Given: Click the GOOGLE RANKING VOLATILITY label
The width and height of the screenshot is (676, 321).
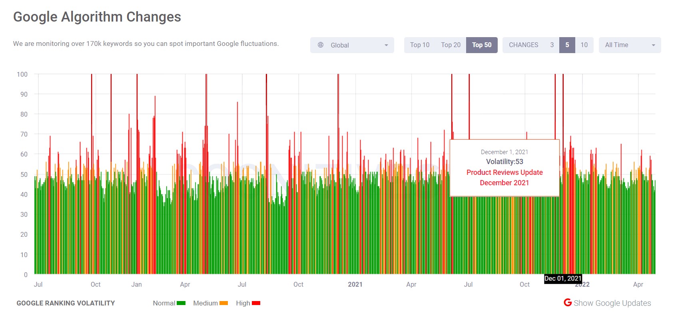Looking at the screenshot, I should (x=66, y=303).
